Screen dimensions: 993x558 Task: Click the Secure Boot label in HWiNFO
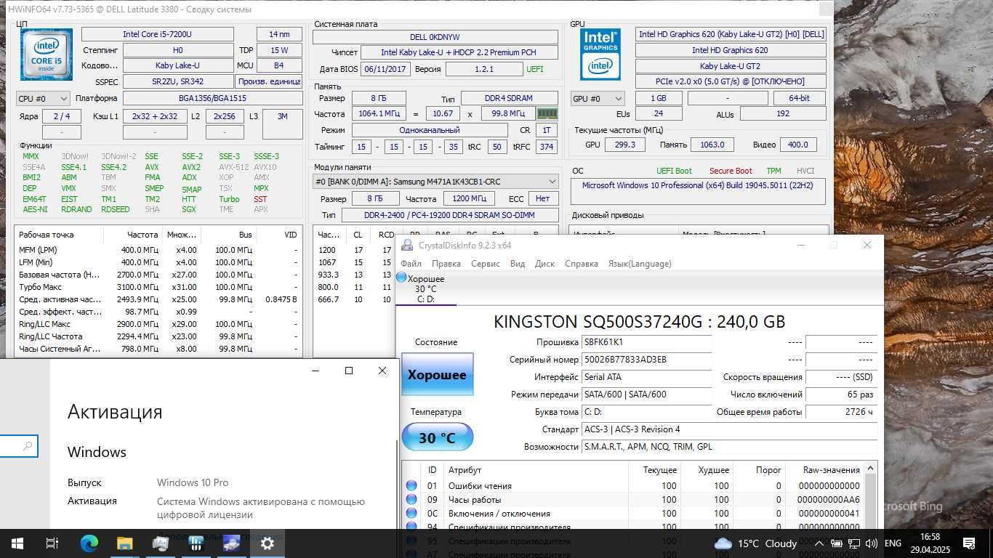click(731, 171)
